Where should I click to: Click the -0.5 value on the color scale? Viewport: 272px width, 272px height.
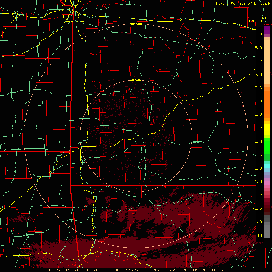click(257, 209)
